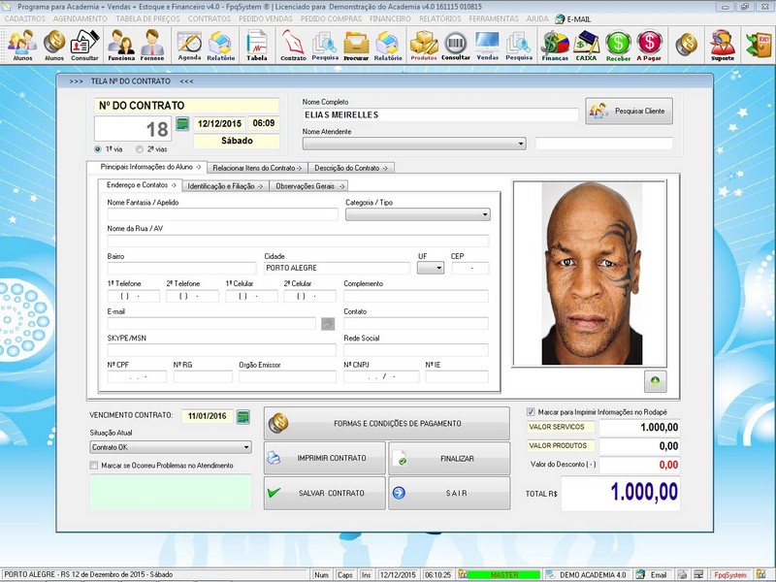Click calendar icon beside Vencimento Contrato date
Screen dimensions: 776x582
[x=243, y=417]
